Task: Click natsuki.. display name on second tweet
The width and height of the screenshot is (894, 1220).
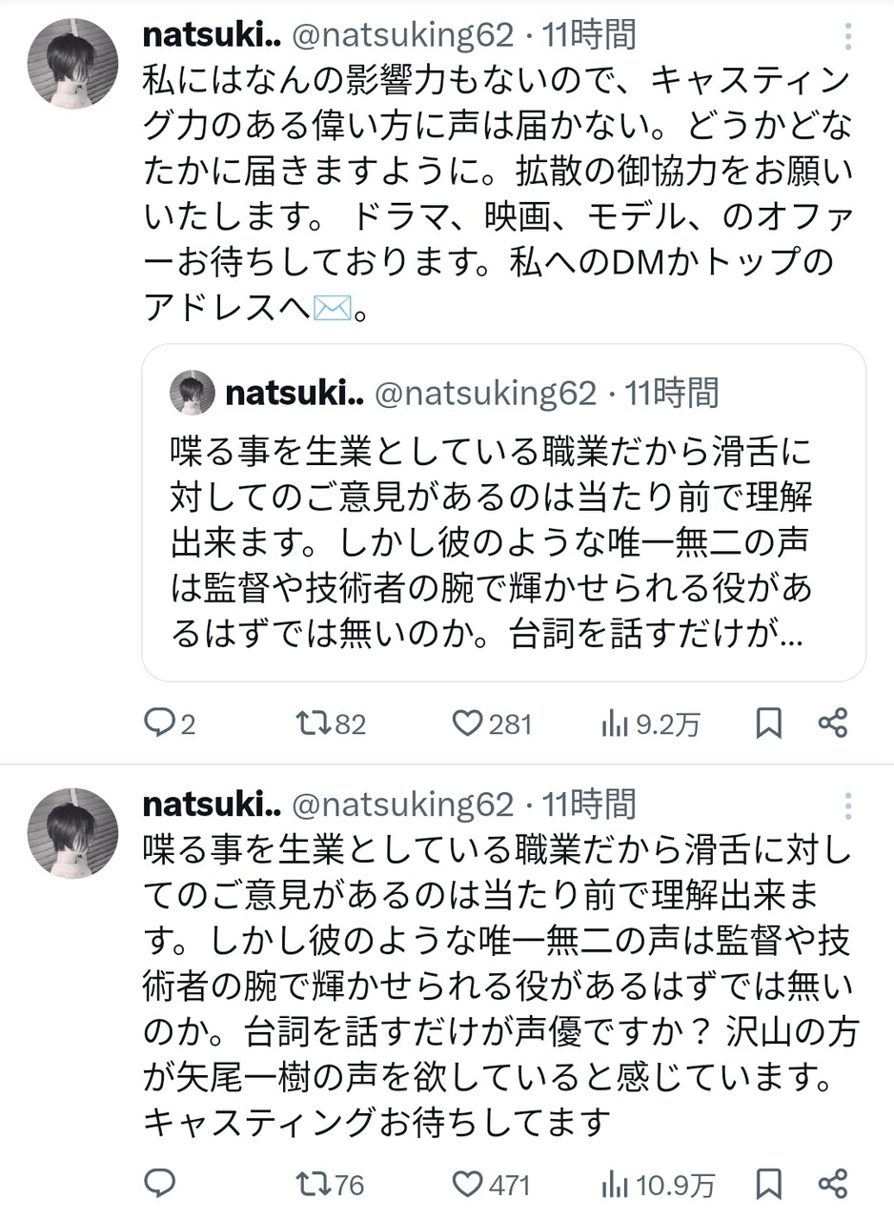Action: point(211,805)
